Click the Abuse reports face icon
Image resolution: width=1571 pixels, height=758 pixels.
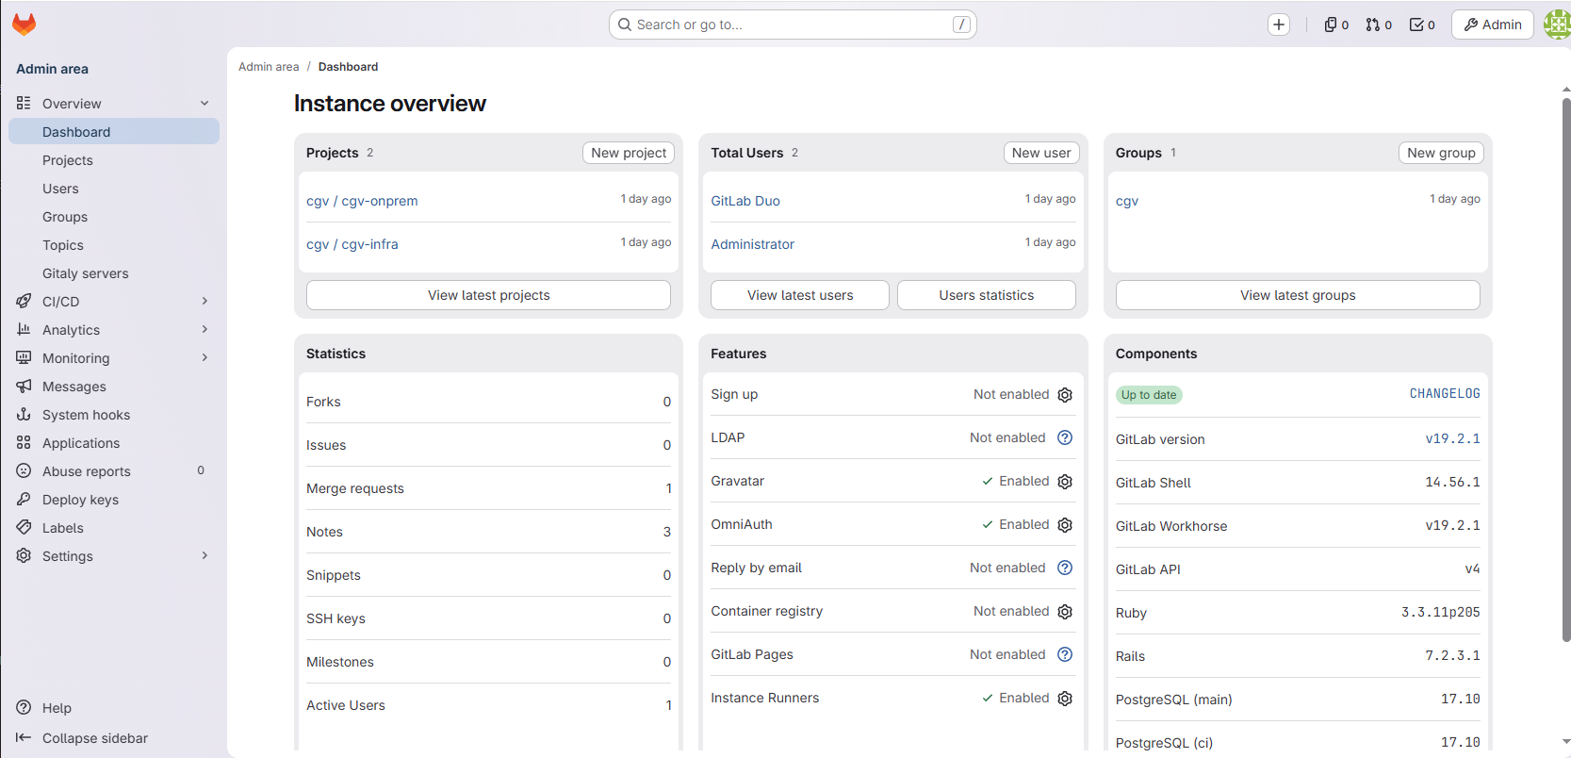pyautogui.click(x=24, y=470)
